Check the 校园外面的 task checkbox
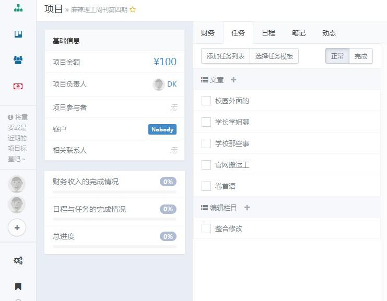Screen dimensions: 387x301 tap(206, 101)
